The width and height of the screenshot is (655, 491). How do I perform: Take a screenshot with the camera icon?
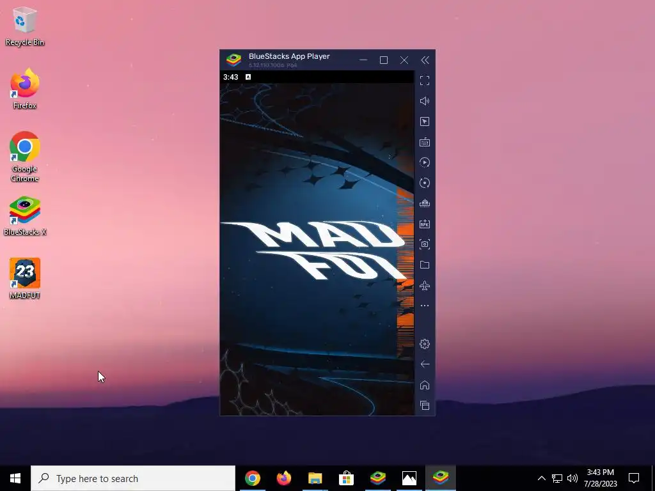(425, 244)
